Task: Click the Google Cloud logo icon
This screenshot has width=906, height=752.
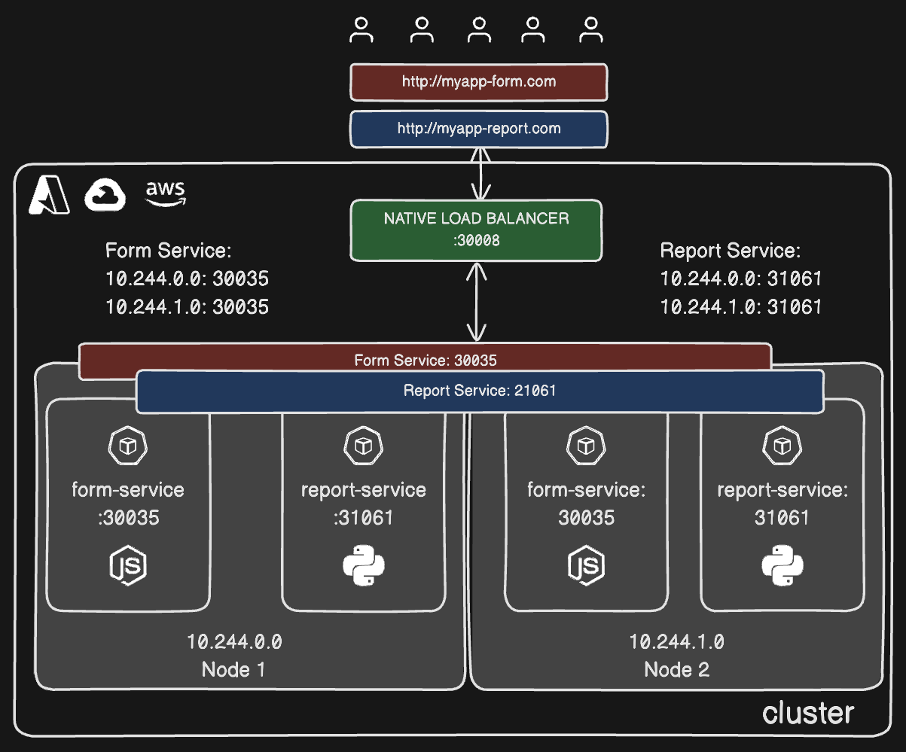Action: pyautogui.click(x=105, y=195)
